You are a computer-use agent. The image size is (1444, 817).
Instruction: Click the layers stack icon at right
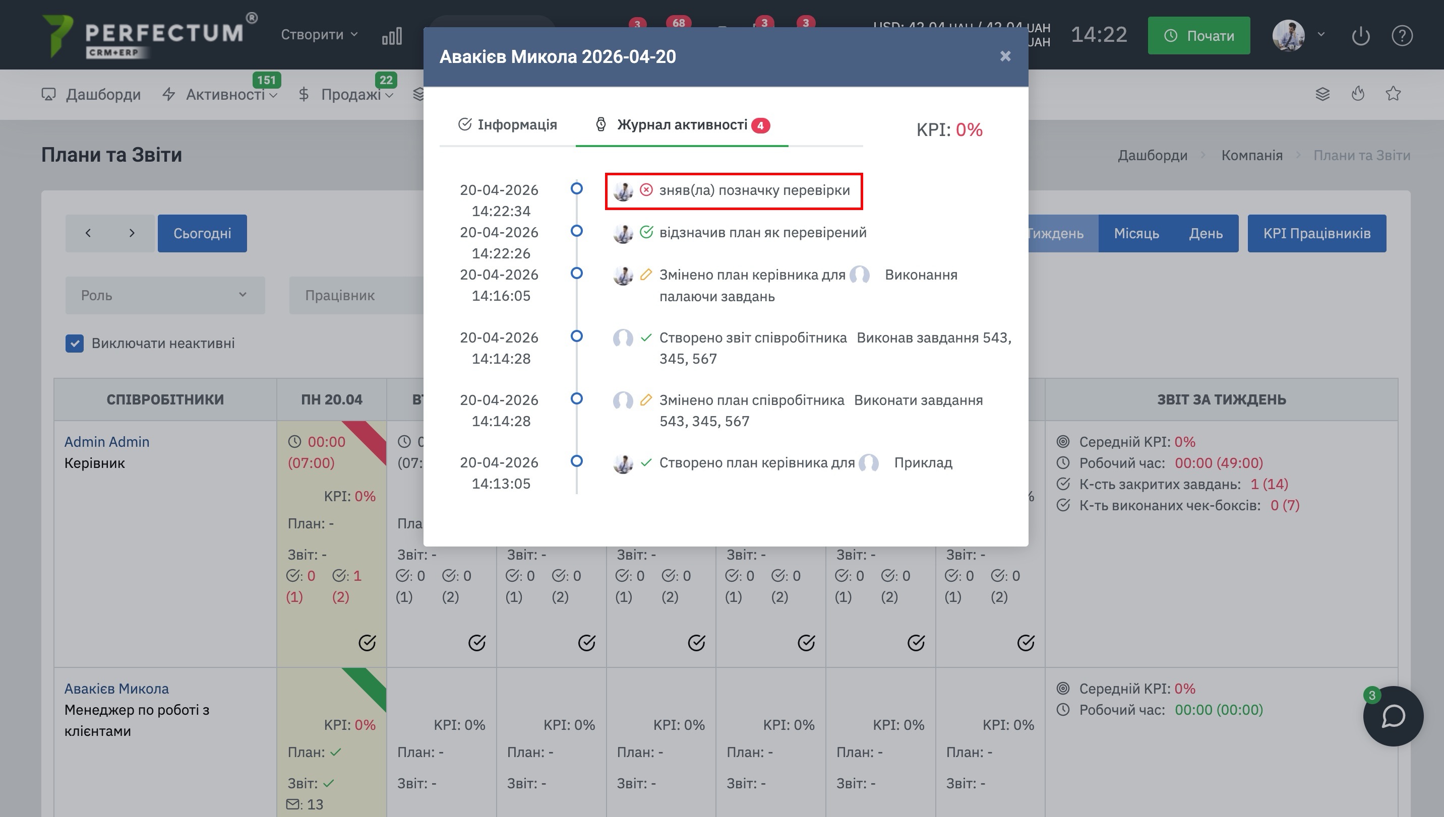click(x=1322, y=94)
